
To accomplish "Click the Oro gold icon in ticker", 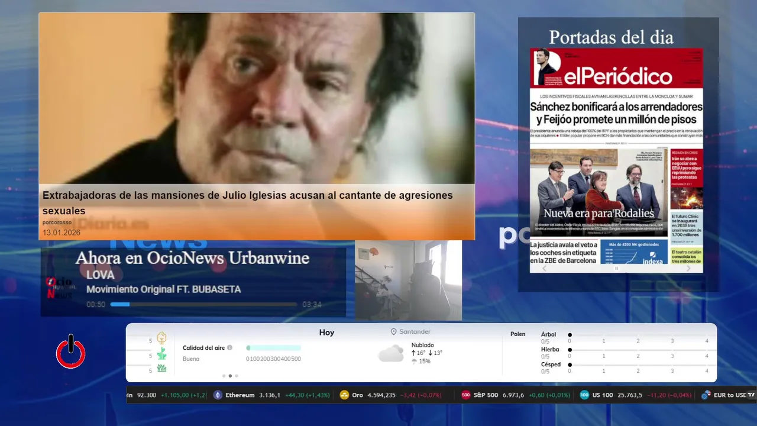I will point(345,395).
